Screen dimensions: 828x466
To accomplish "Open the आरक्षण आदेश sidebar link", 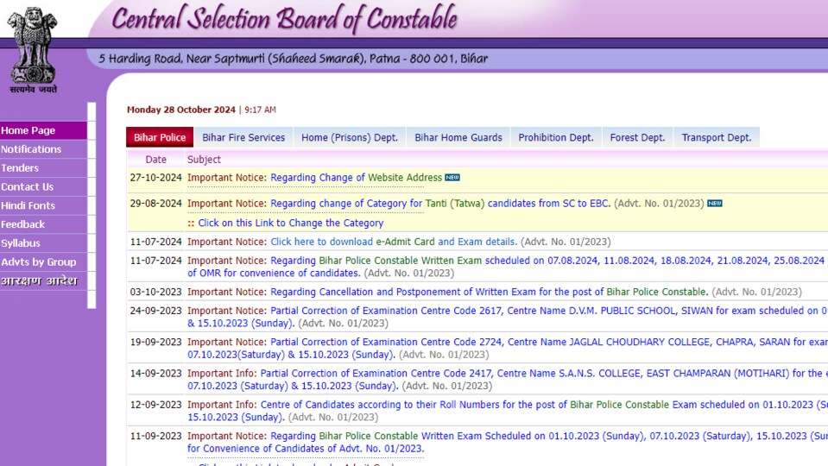I will 43,280.
